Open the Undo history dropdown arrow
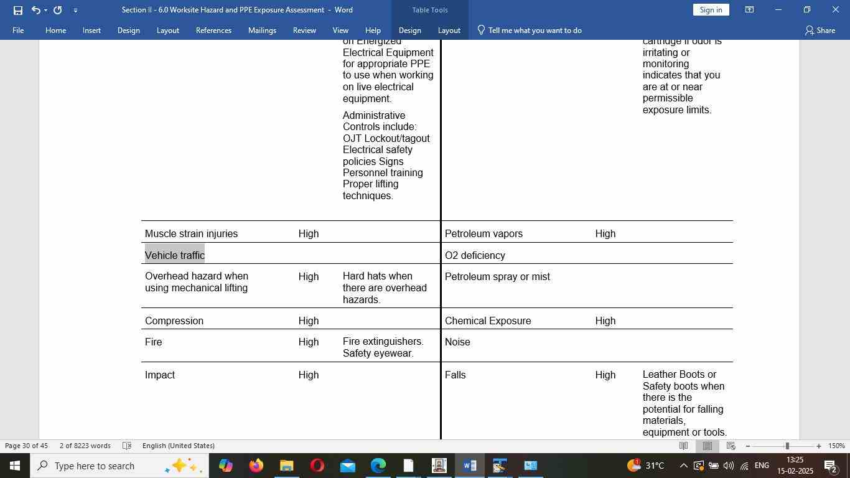850x478 pixels. coord(45,10)
